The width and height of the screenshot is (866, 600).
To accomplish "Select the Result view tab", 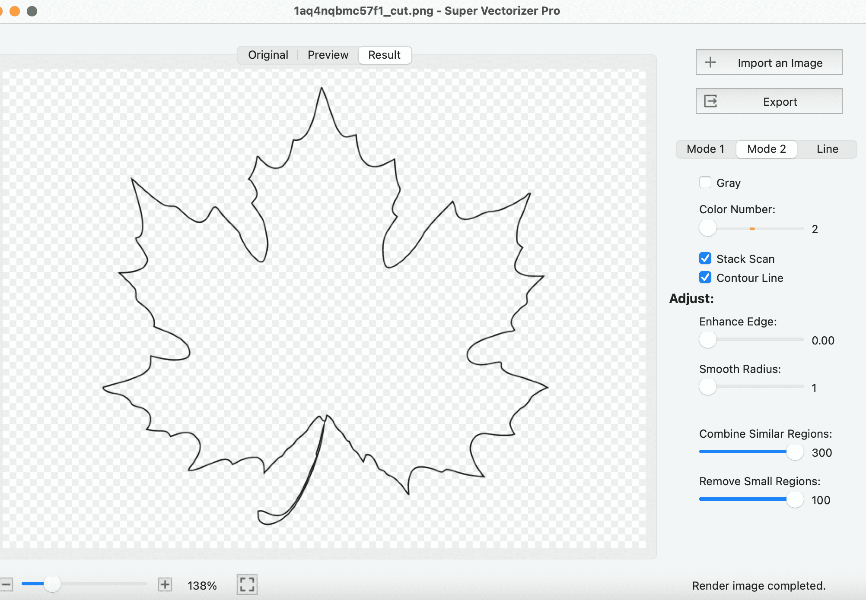I will pyautogui.click(x=385, y=55).
